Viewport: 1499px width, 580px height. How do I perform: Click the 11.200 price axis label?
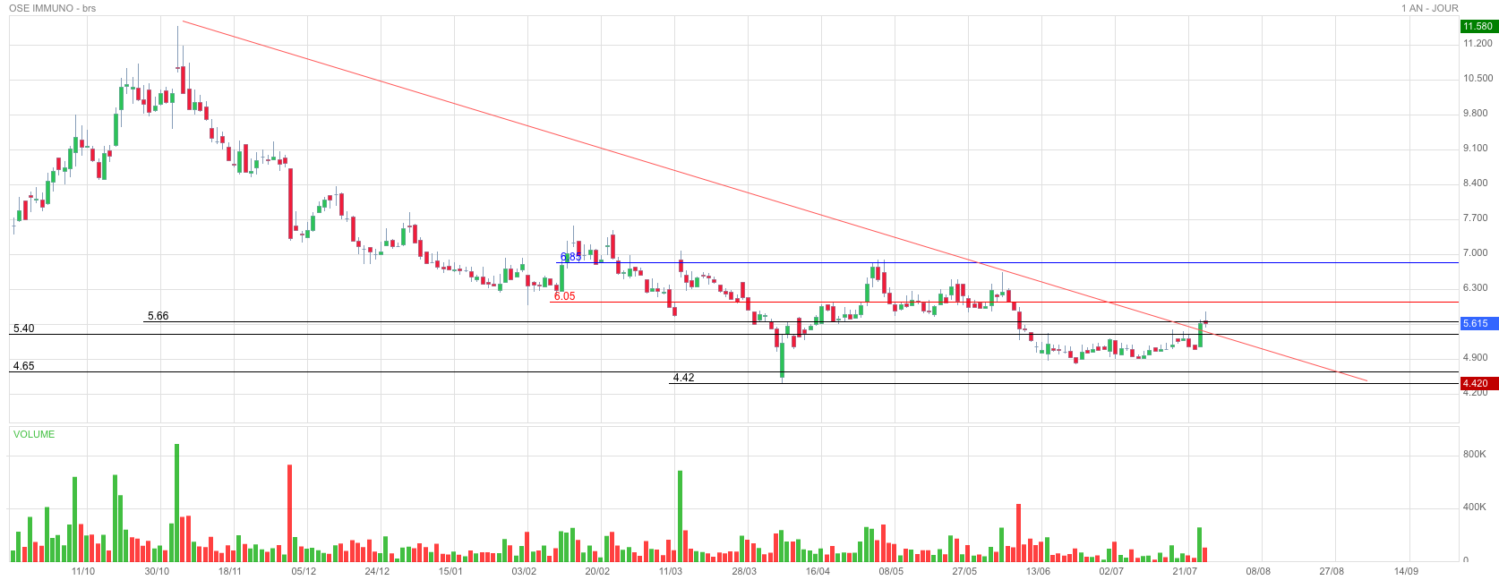click(1478, 43)
